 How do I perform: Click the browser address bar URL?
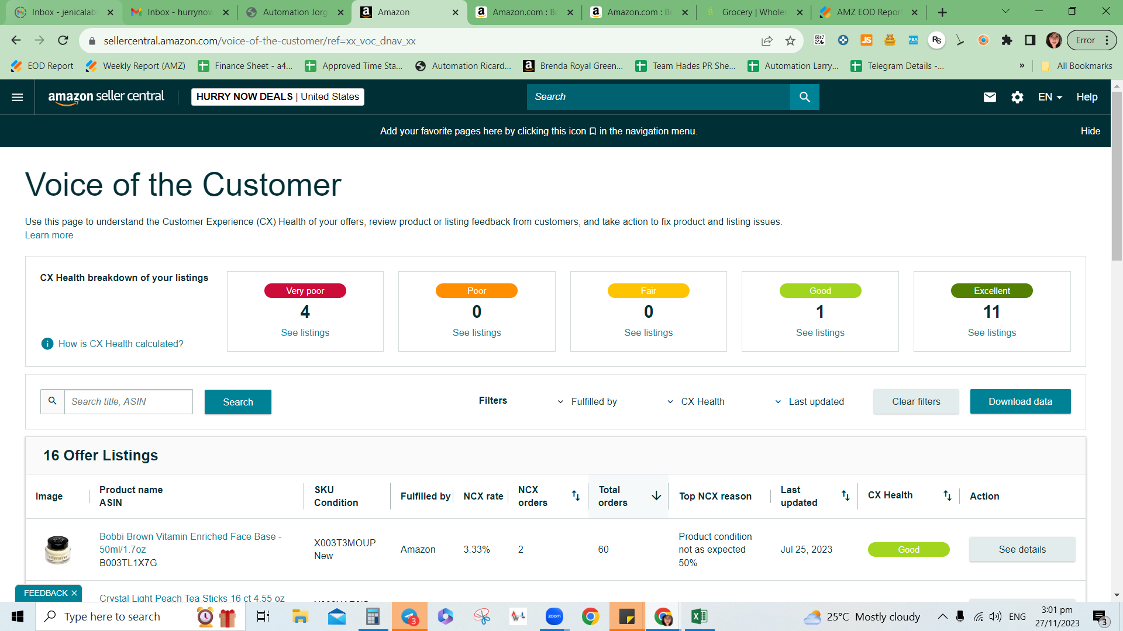pos(259,41)
